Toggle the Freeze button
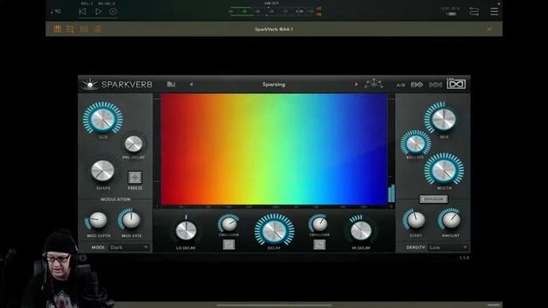Screen dimensions: 548x308 [x=135, y=177]
